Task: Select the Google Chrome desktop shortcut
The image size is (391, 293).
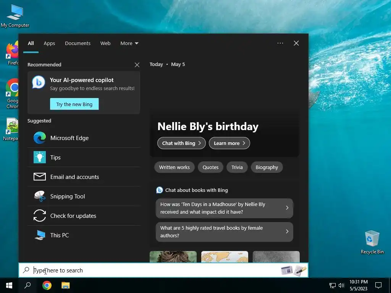Action: coord(12,93)
